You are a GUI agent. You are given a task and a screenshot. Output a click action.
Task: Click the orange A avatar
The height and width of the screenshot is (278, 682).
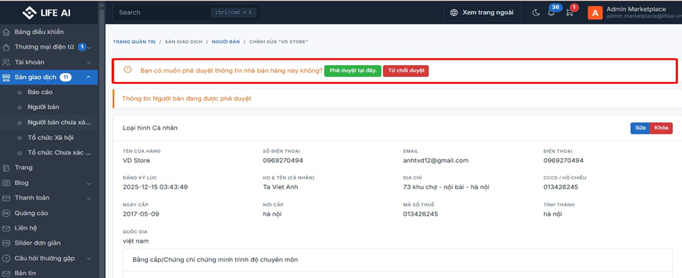click(595, 12)
